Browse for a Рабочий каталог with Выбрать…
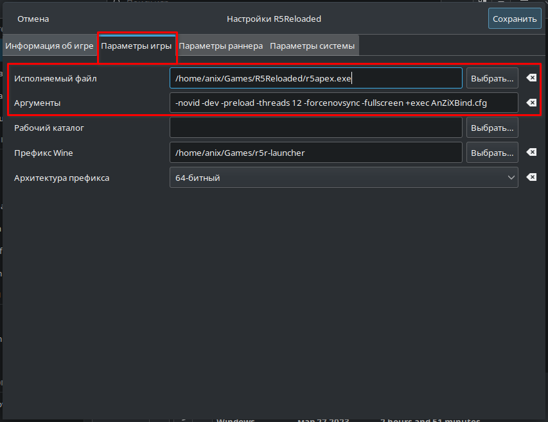 tap(492, 128)
